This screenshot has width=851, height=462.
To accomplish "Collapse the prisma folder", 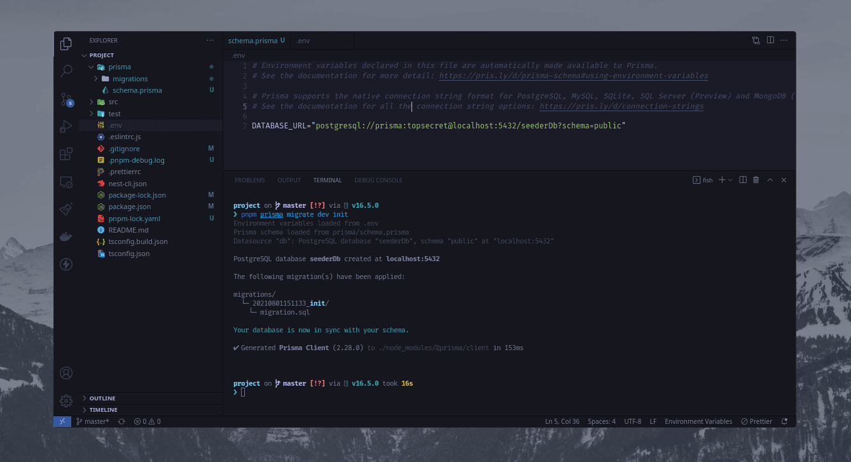I will click(119, 67).
